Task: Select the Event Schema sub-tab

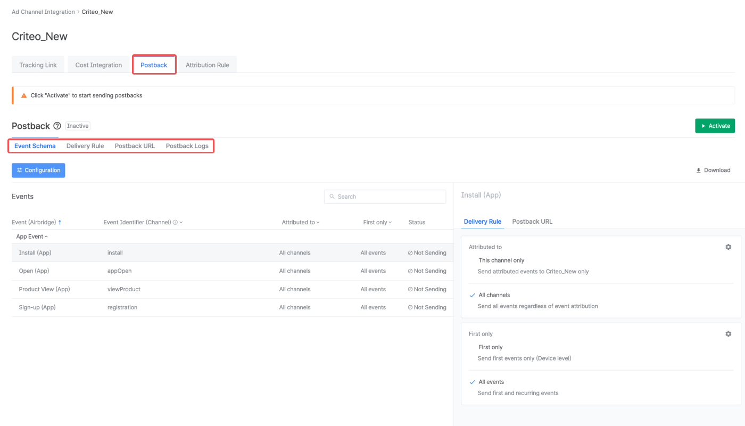Action: (35, 146)
